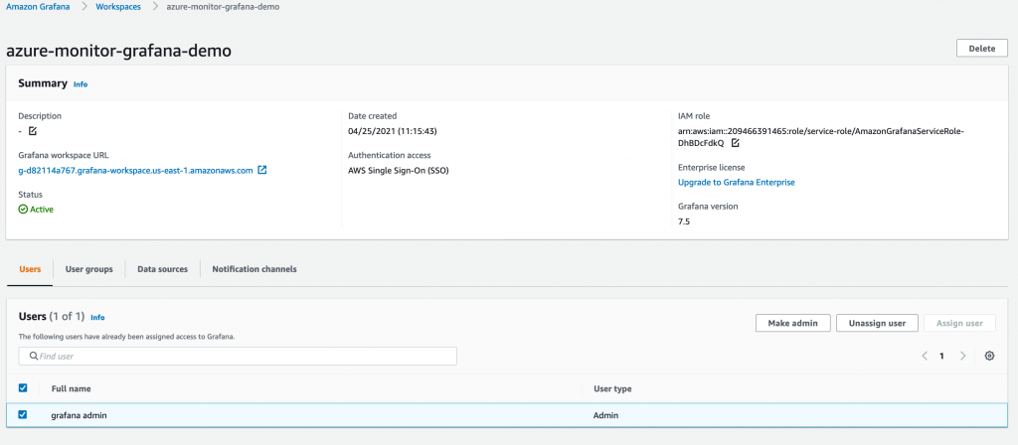Delete the azure-monitor-grafana-demo workspace

(981, 49)
